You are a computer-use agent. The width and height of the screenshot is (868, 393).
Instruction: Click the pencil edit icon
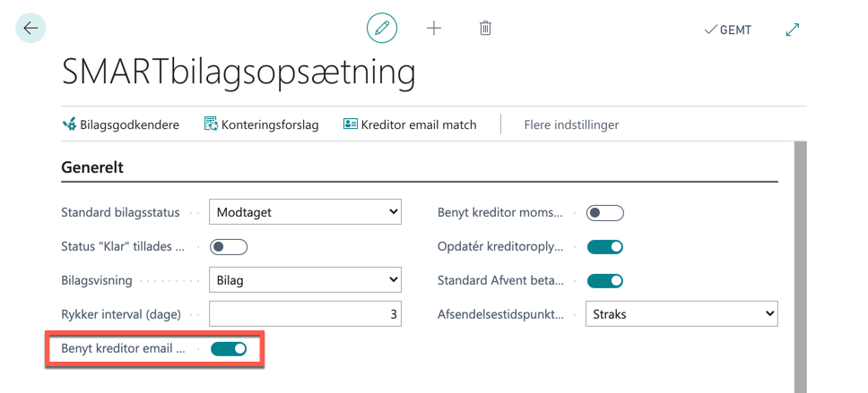click(382, 28)
